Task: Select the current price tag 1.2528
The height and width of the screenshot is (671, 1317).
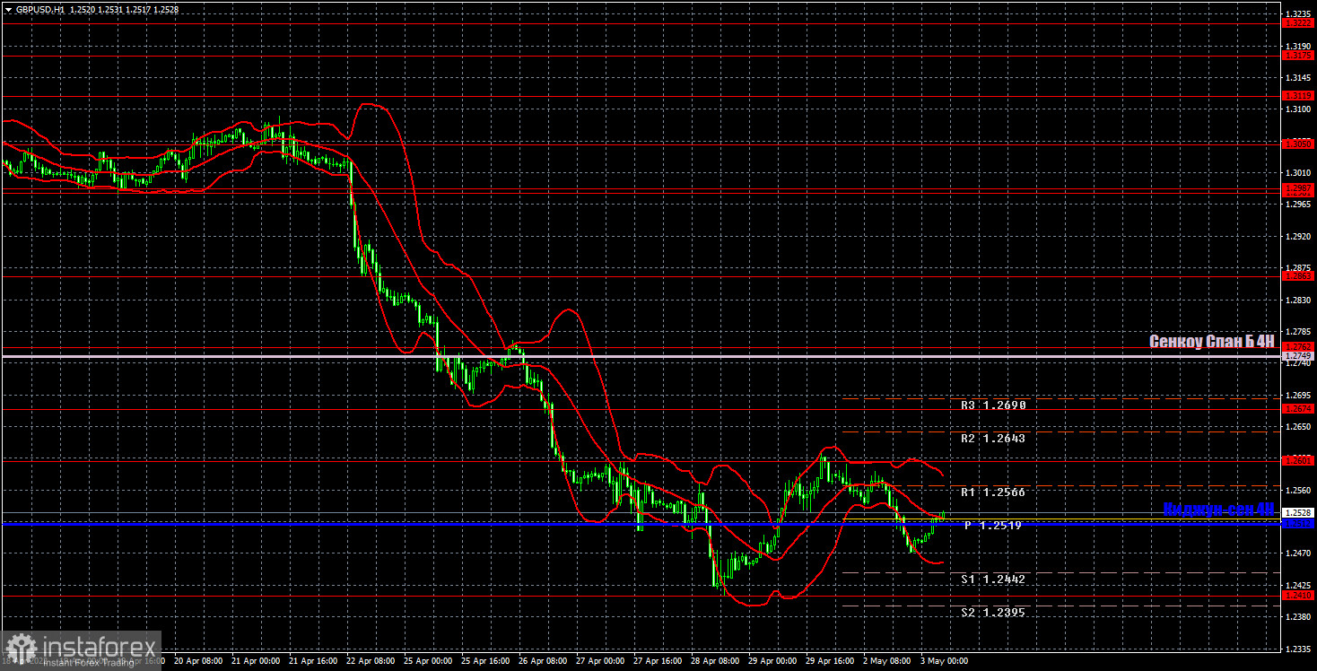Action: pos(1298,513)
